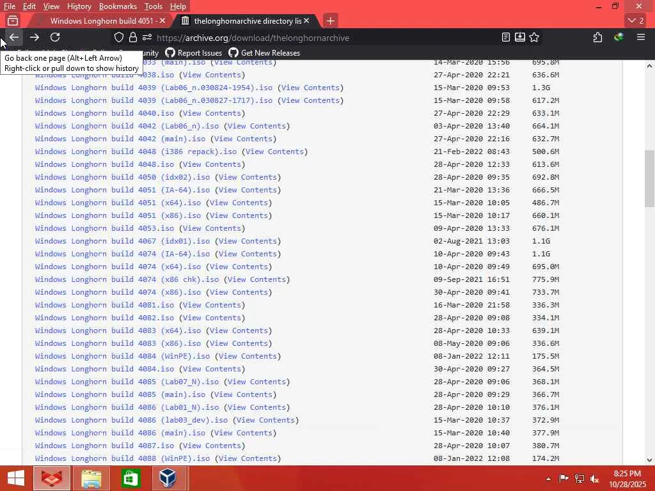The width and height of the screenshot is (655, 491).
Task: Open File Explorer from taskbar
Action: tap(91, 478)
